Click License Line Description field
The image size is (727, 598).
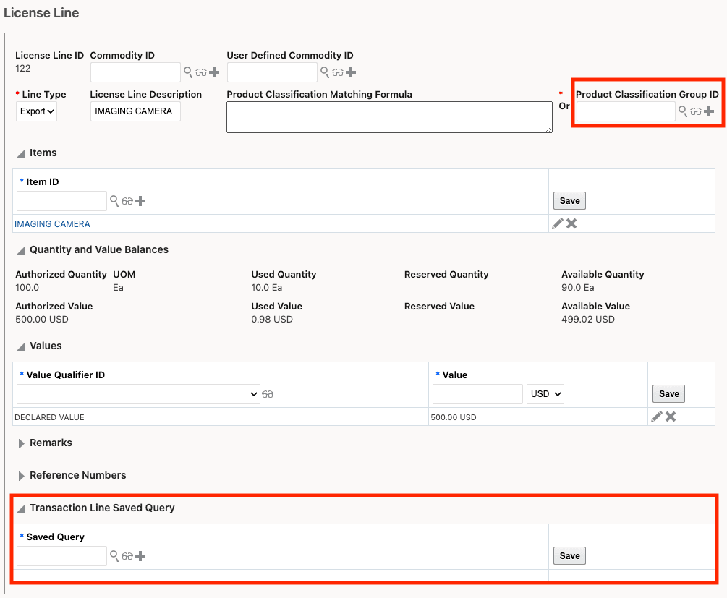pyautogui.click(x=135, y=111)
